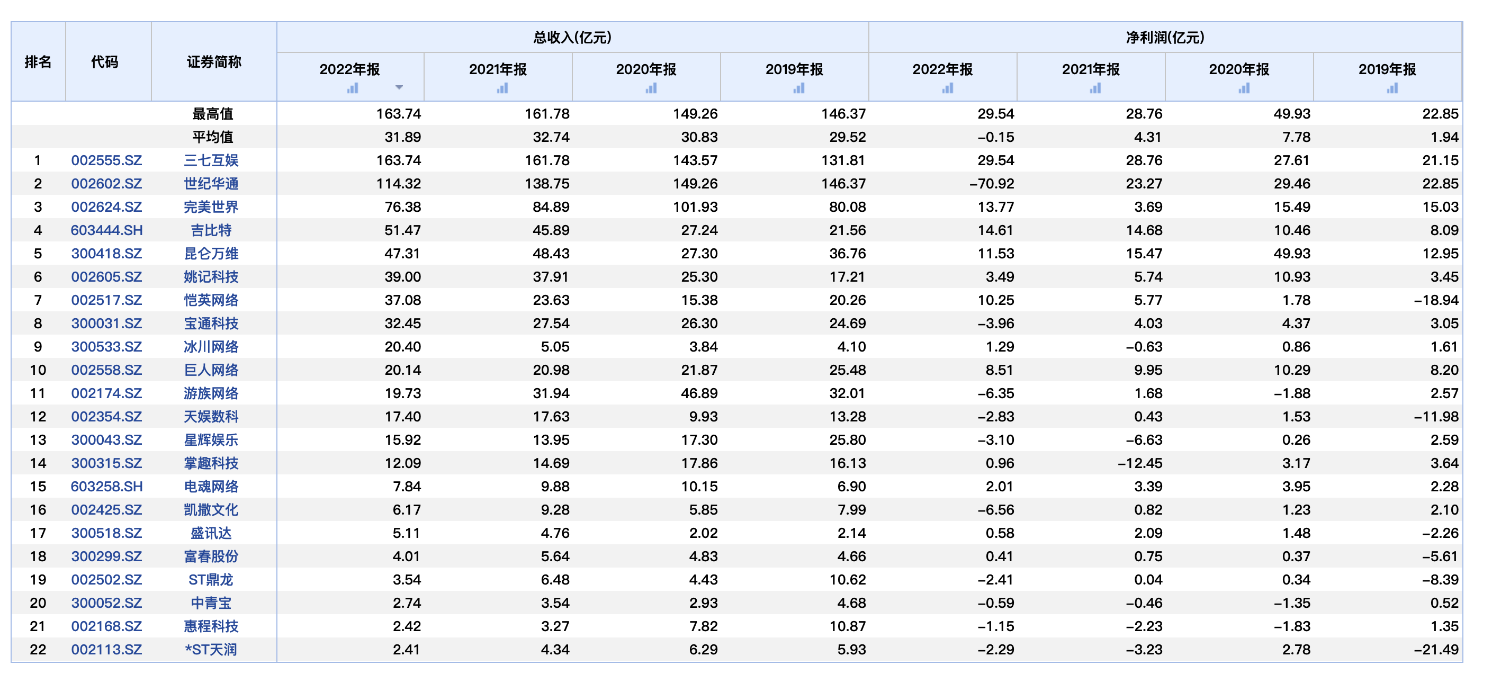Click chart icon under 净利润 2019年报

[1392, 88]
